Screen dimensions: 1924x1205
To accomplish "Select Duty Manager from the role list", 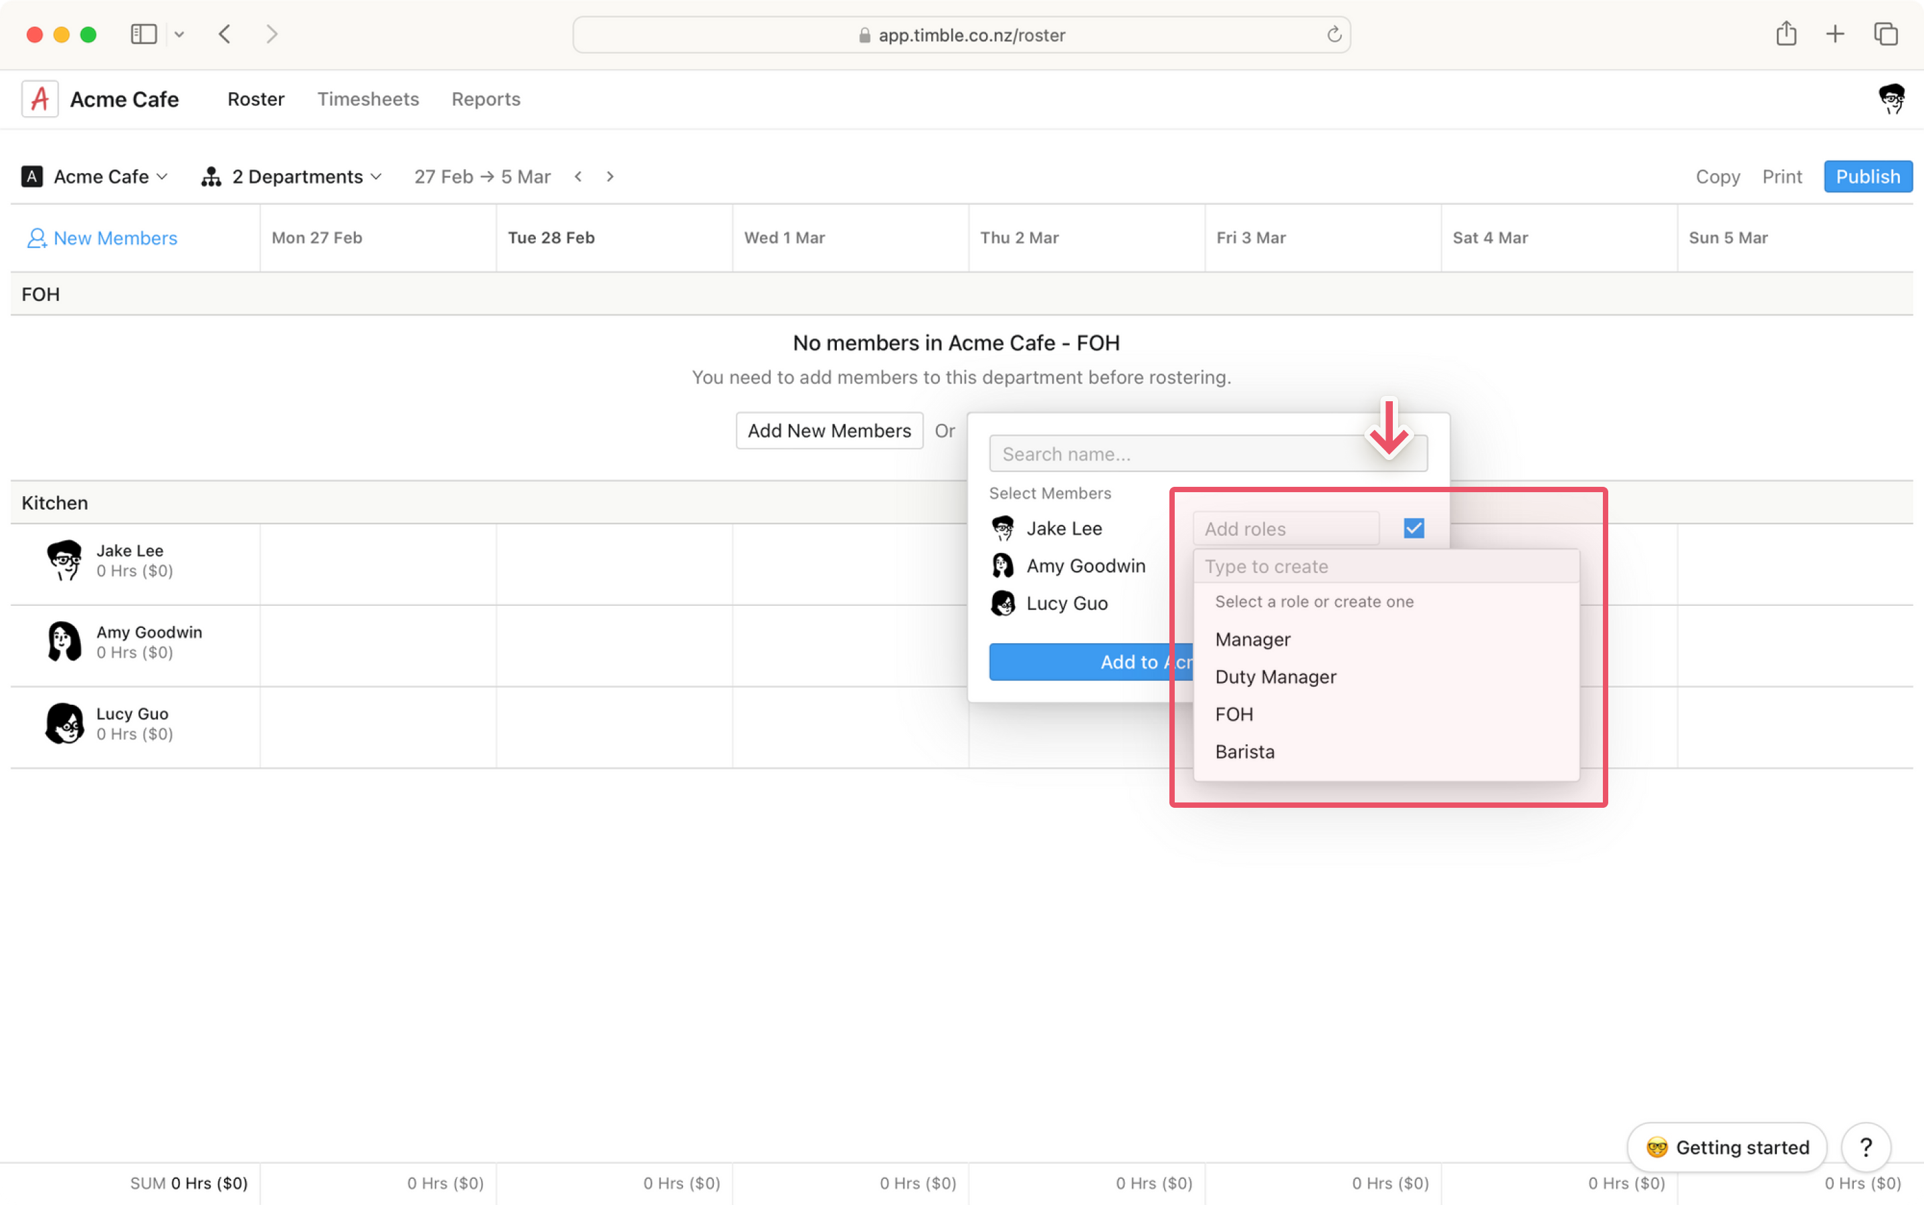I will [x=1274, y=677].
